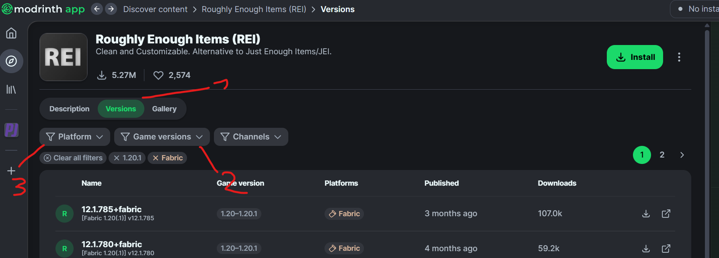Click the back navigation arrow
The height and width of the screenshot is (258, 719).
(x=97, y=9)
